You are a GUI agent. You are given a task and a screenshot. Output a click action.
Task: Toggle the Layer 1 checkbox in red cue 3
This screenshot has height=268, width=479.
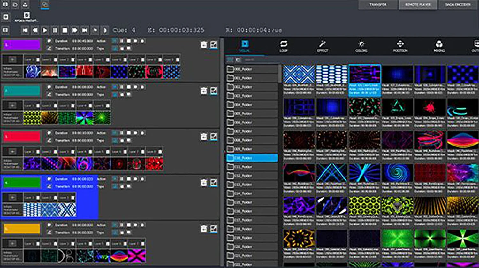38,151
